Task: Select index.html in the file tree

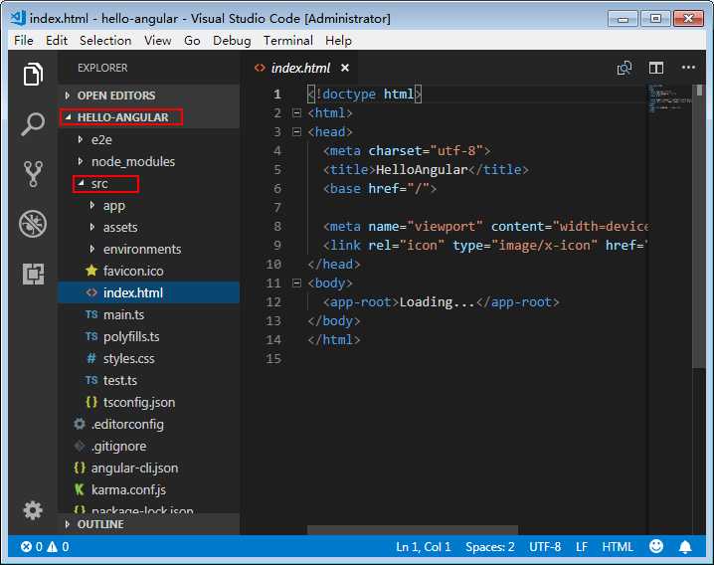Action: (148, 292)
